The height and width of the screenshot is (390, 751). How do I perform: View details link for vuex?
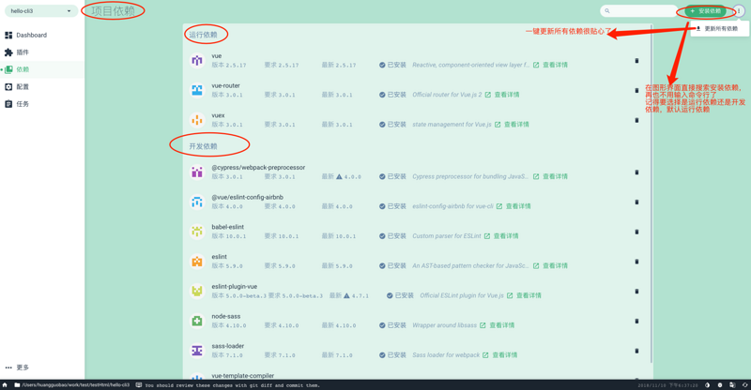click(x=512, y=125)
